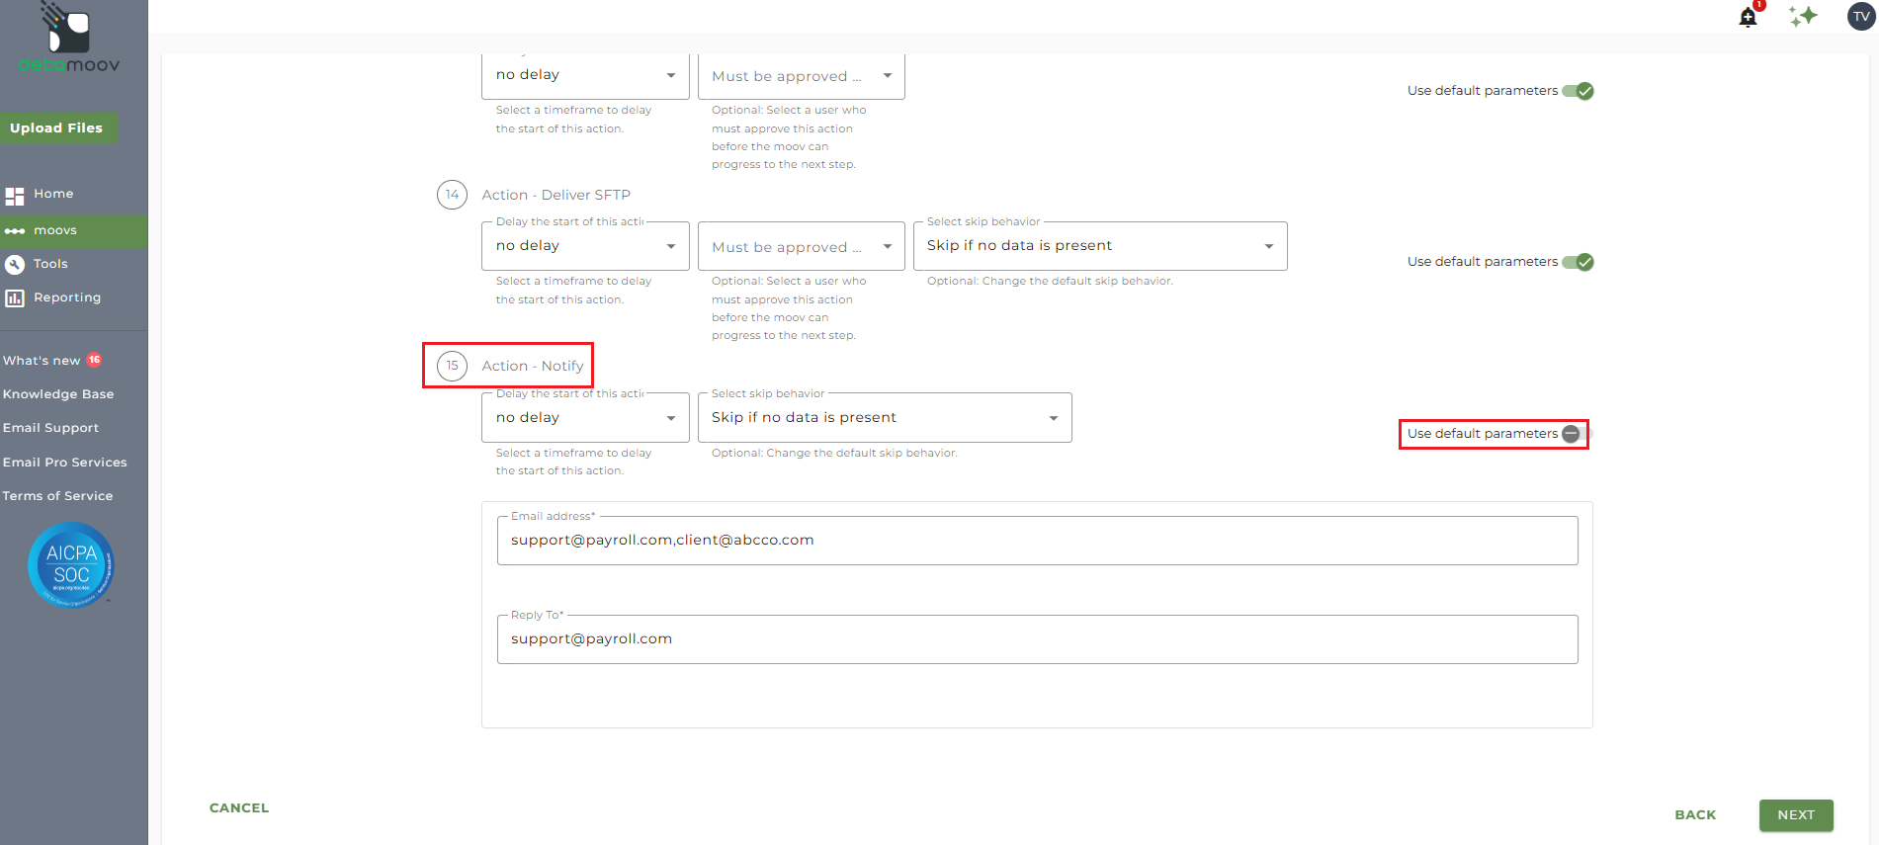Open Deliver SFTP Must be approved dropdown
1879x845 pixels.
pyautogui.click(x=801, y=247)
